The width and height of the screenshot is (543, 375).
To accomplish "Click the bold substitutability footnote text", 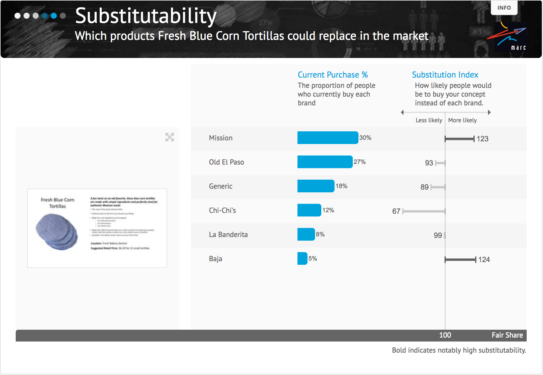I will pos(459,350).
